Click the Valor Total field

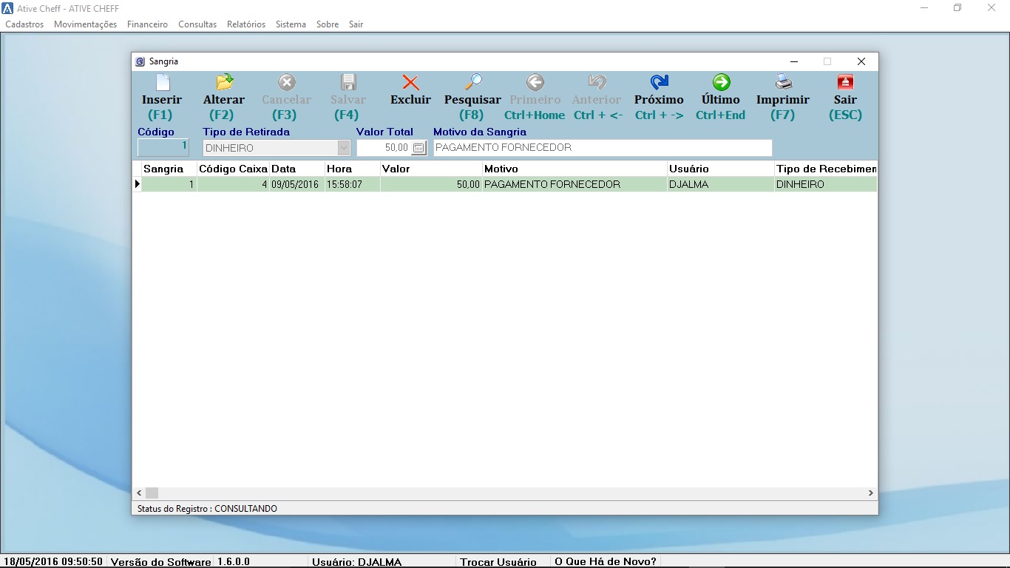click(x=384, y=148)
